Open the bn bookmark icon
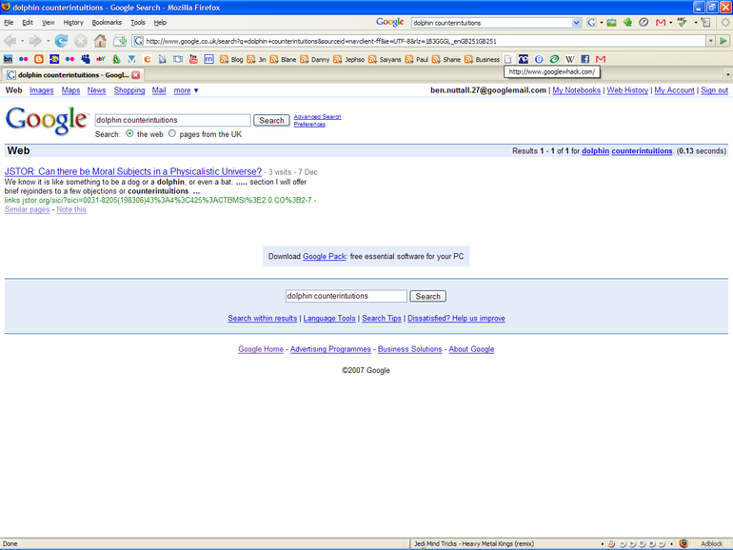 pyautogui.click(x=8, y=59)
